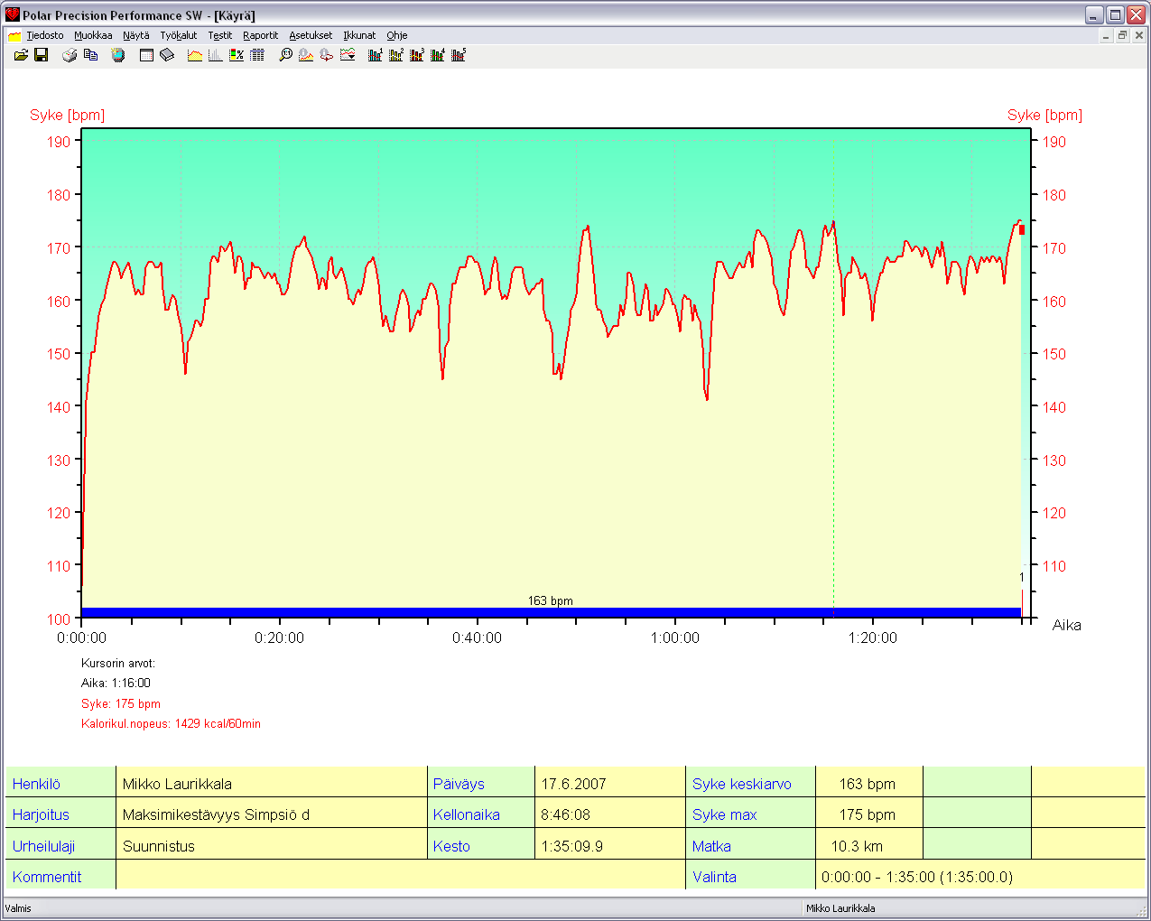
Task: Select the chart number 1 icon
Action: point(376,55)
